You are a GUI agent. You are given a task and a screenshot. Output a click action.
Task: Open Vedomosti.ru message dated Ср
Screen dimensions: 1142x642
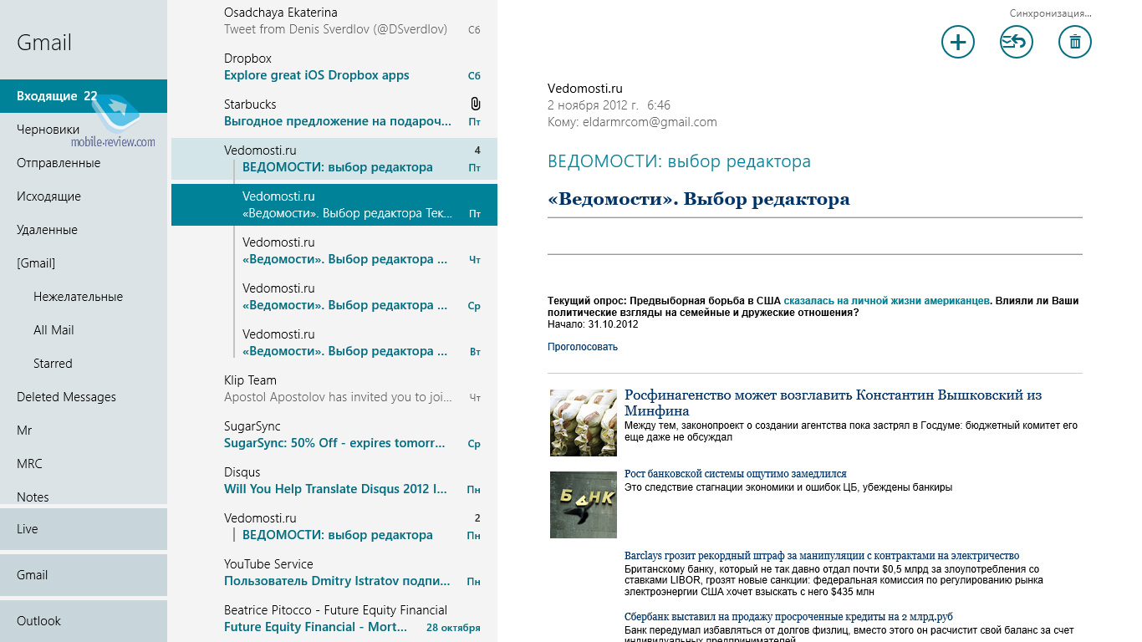pyautogui.click(x=334, y=297)
